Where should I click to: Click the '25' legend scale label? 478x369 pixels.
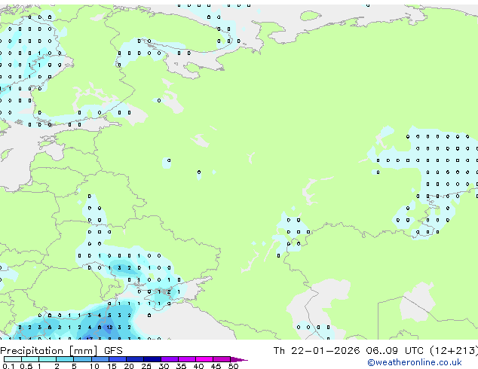click(146, 366)
